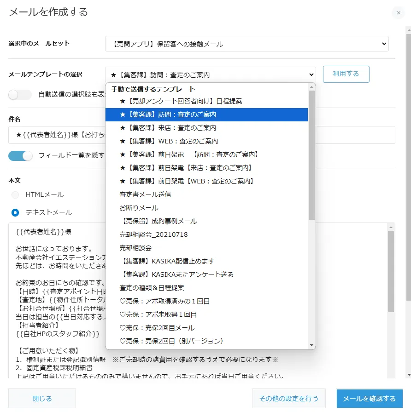Open その他の設定を行う settings
411x417 pixels.
[x=288, y=398]
